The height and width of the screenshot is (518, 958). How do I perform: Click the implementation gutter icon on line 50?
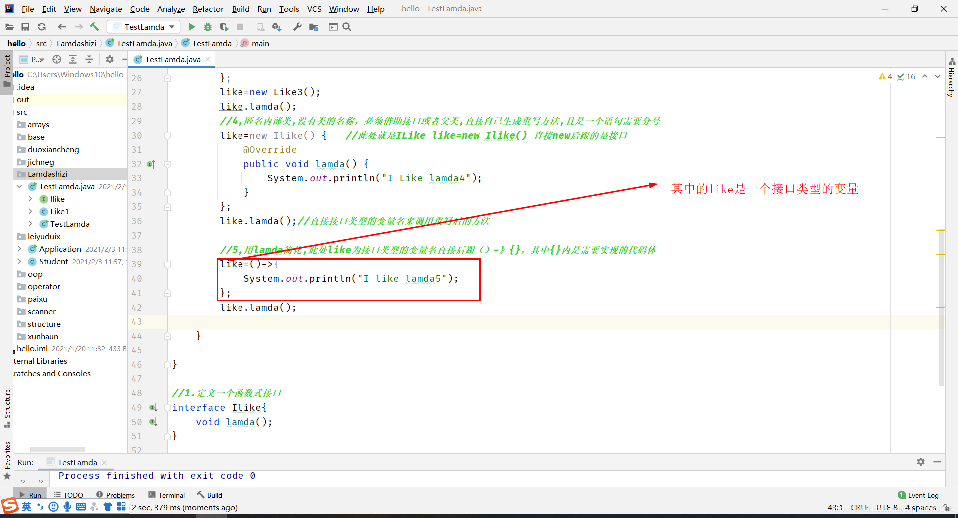click(153, 422)
